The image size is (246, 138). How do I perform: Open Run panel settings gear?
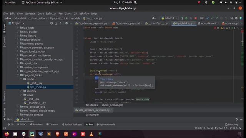[237, 119]
